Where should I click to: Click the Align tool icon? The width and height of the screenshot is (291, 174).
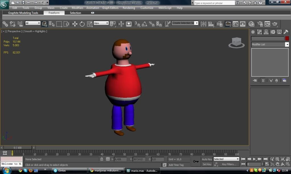[211, 24]
